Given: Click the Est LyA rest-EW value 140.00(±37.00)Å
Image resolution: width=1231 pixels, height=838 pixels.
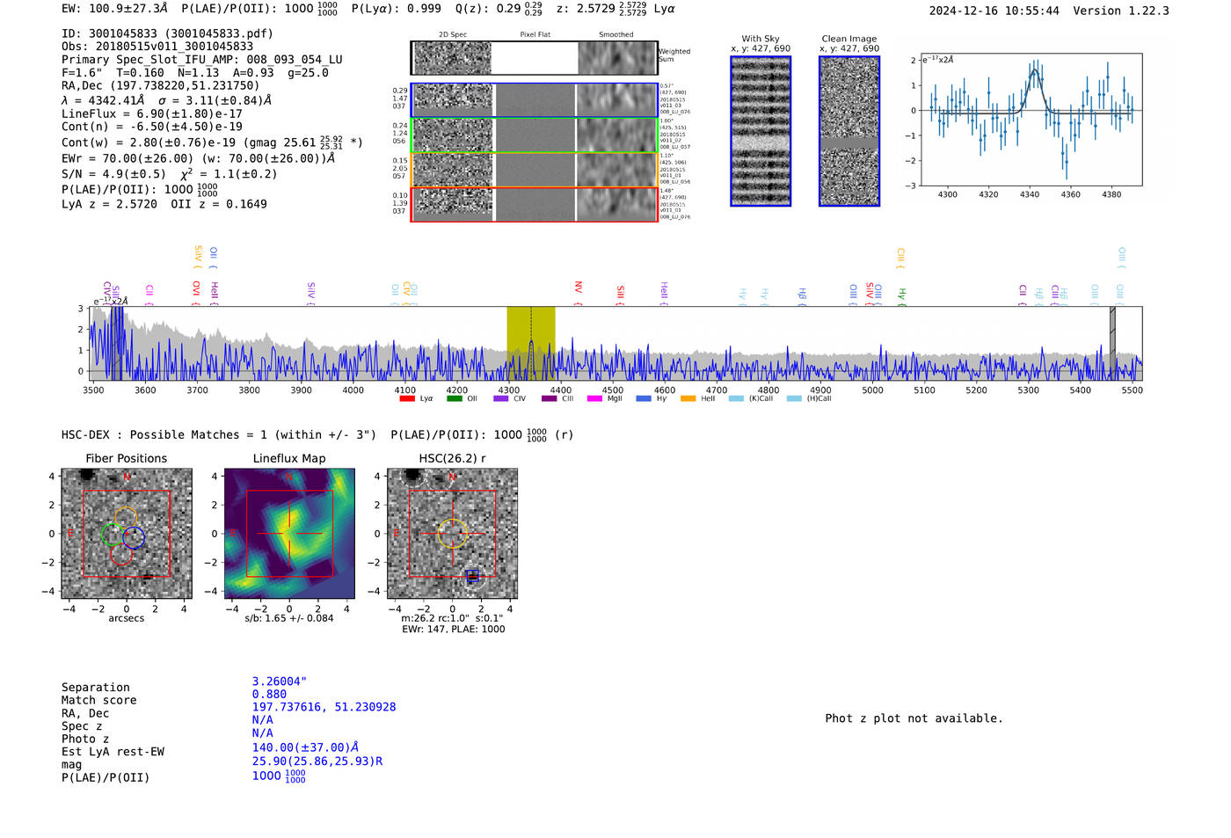Looking at the screenshot, I should click(305, 747).
